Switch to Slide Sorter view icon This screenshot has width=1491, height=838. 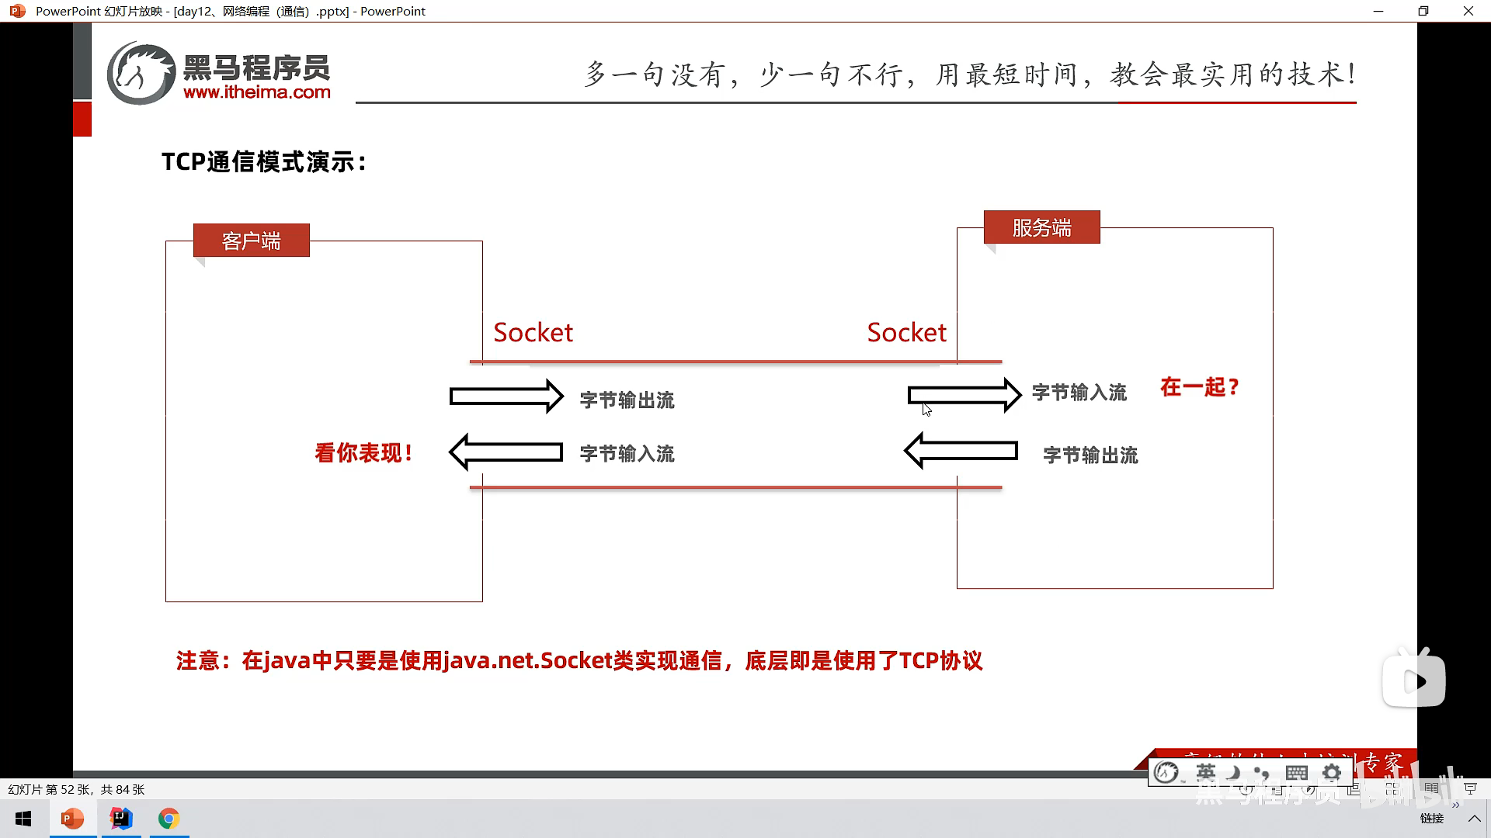tap(1392, 789)
